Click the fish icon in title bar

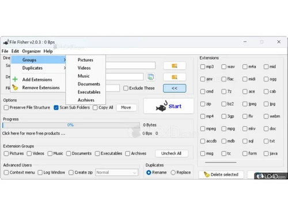6,42
